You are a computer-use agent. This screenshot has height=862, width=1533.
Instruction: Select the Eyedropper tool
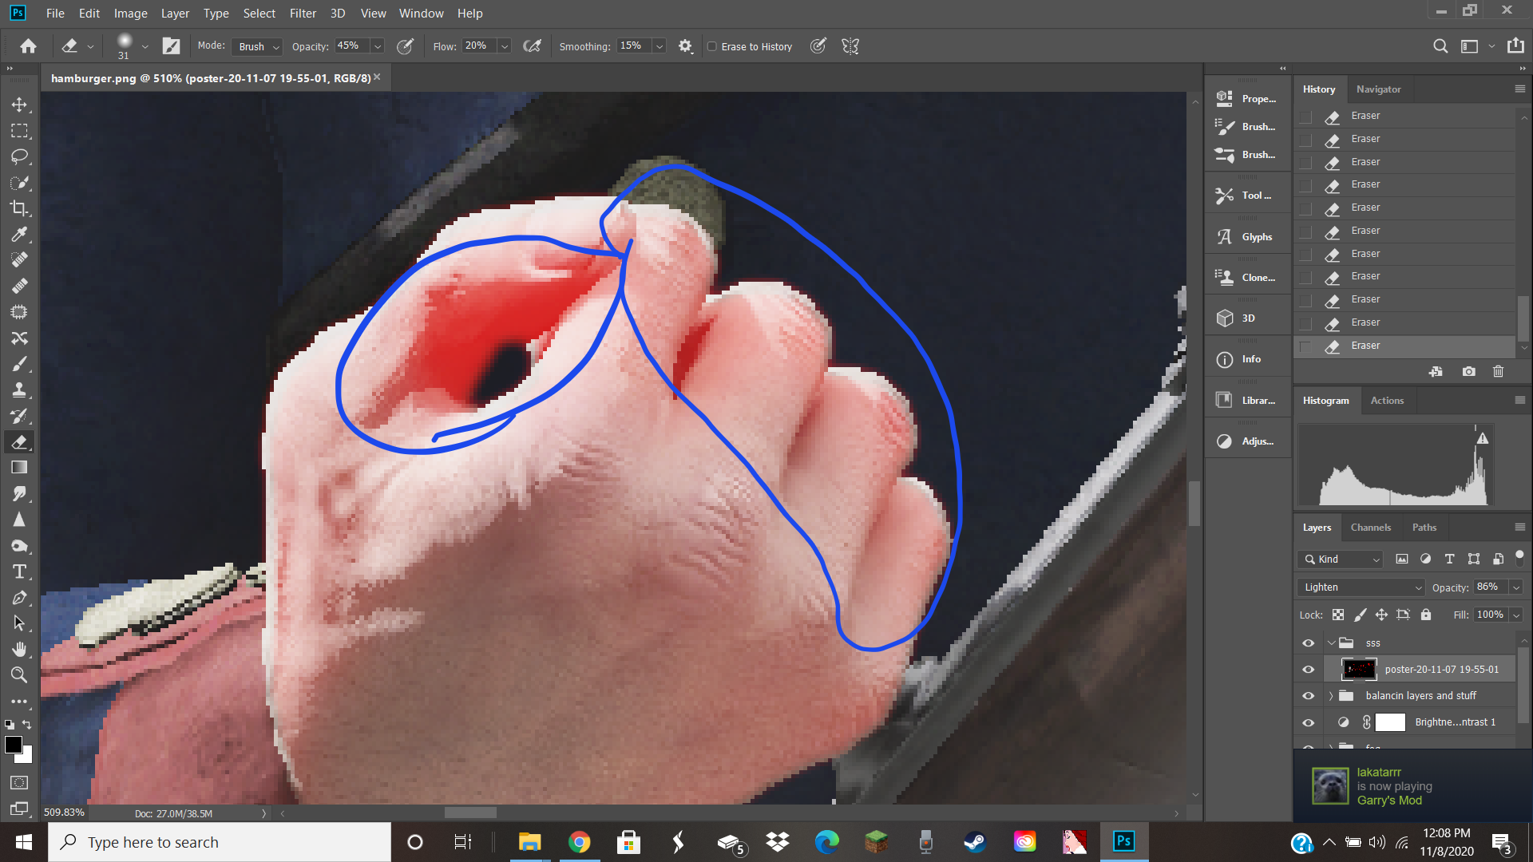[x=19, y=234]
